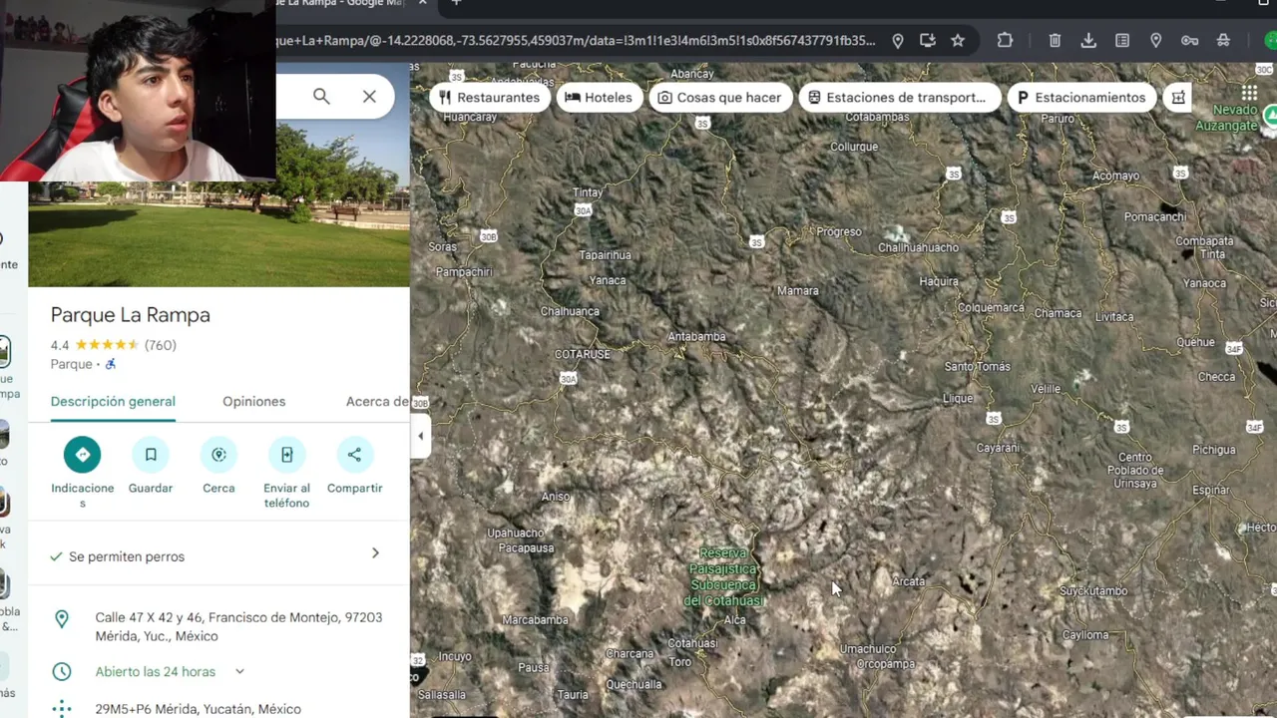The height and width of the screenshot is (718, 1277).
Task: Click the star rating next to 4.4
Action: [x=107, y=345]
